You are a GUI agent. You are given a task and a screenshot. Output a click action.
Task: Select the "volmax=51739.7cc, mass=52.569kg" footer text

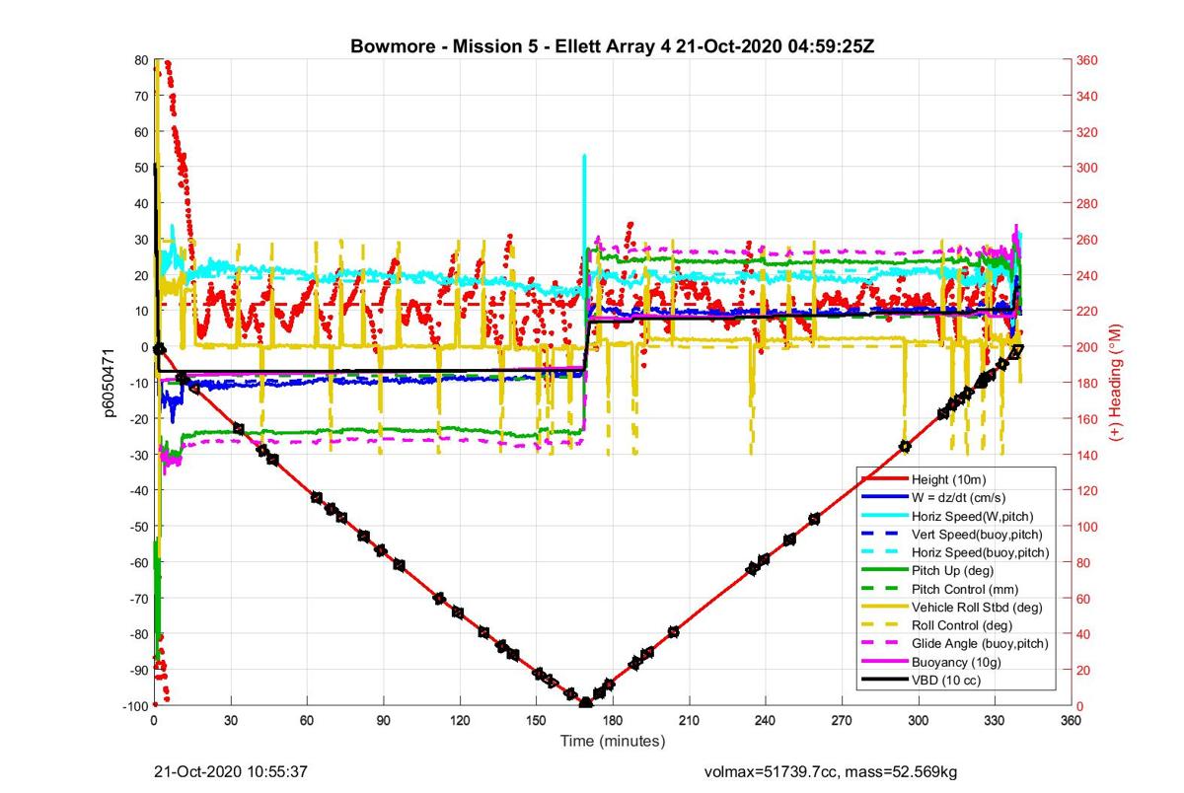pyautogui.click(x=830, y=771)
